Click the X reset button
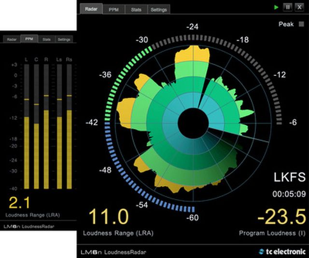Screen dimensions: 309x258 299,7
